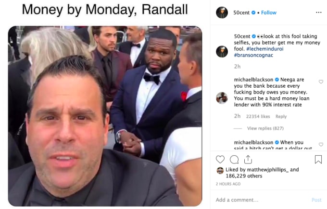Click 50cent's avatar beside the caption
The image size is (327, 209).
point(222,52)
